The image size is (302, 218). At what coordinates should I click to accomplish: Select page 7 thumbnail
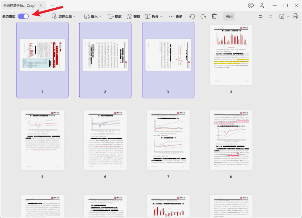tap(168, 140)
